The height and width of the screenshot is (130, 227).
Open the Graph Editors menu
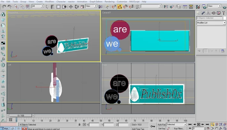pyautogui.click(x=96, y=2)
